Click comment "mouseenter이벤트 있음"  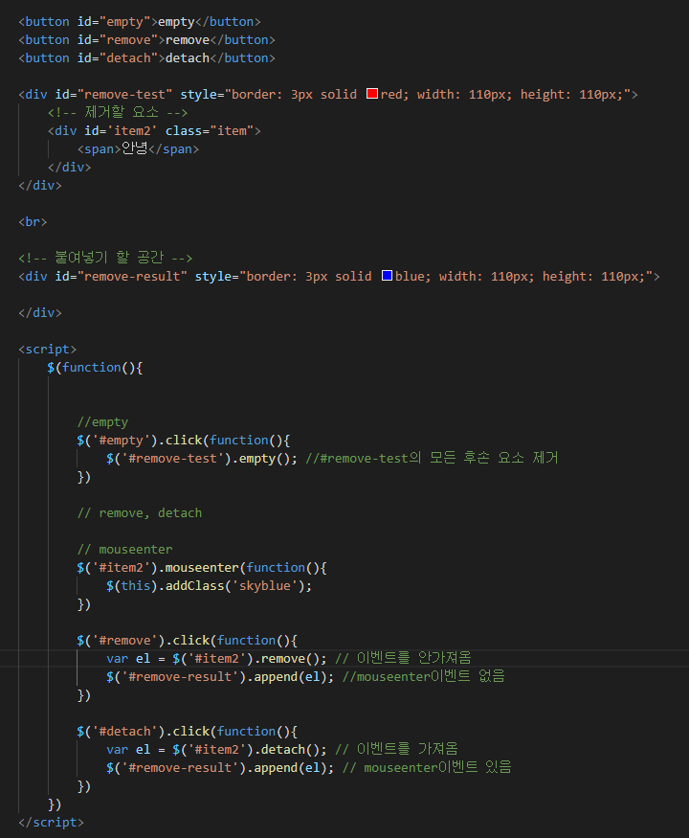[x=438, y=767]
